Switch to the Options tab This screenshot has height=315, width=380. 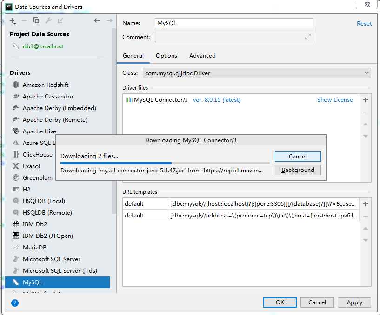[166, 56]
